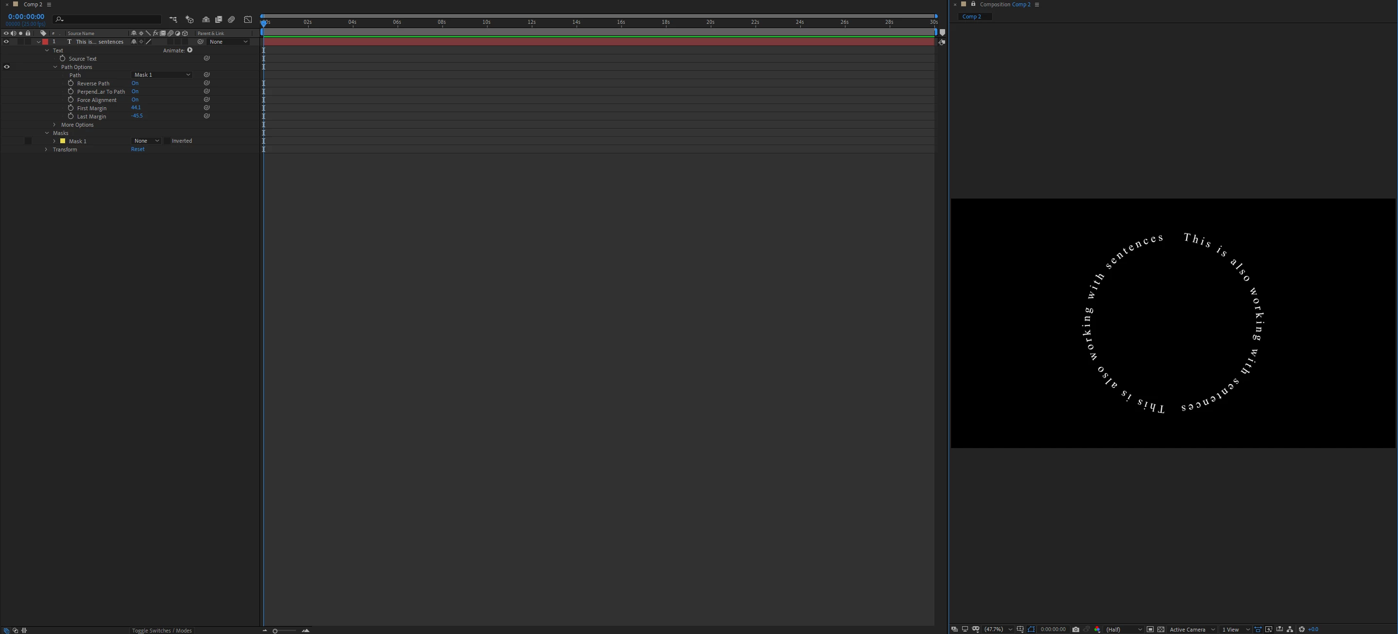Click the Show Channel RGB color icon
Image resolution: width=1398 pixels, height=634 pixels.
1097,629
